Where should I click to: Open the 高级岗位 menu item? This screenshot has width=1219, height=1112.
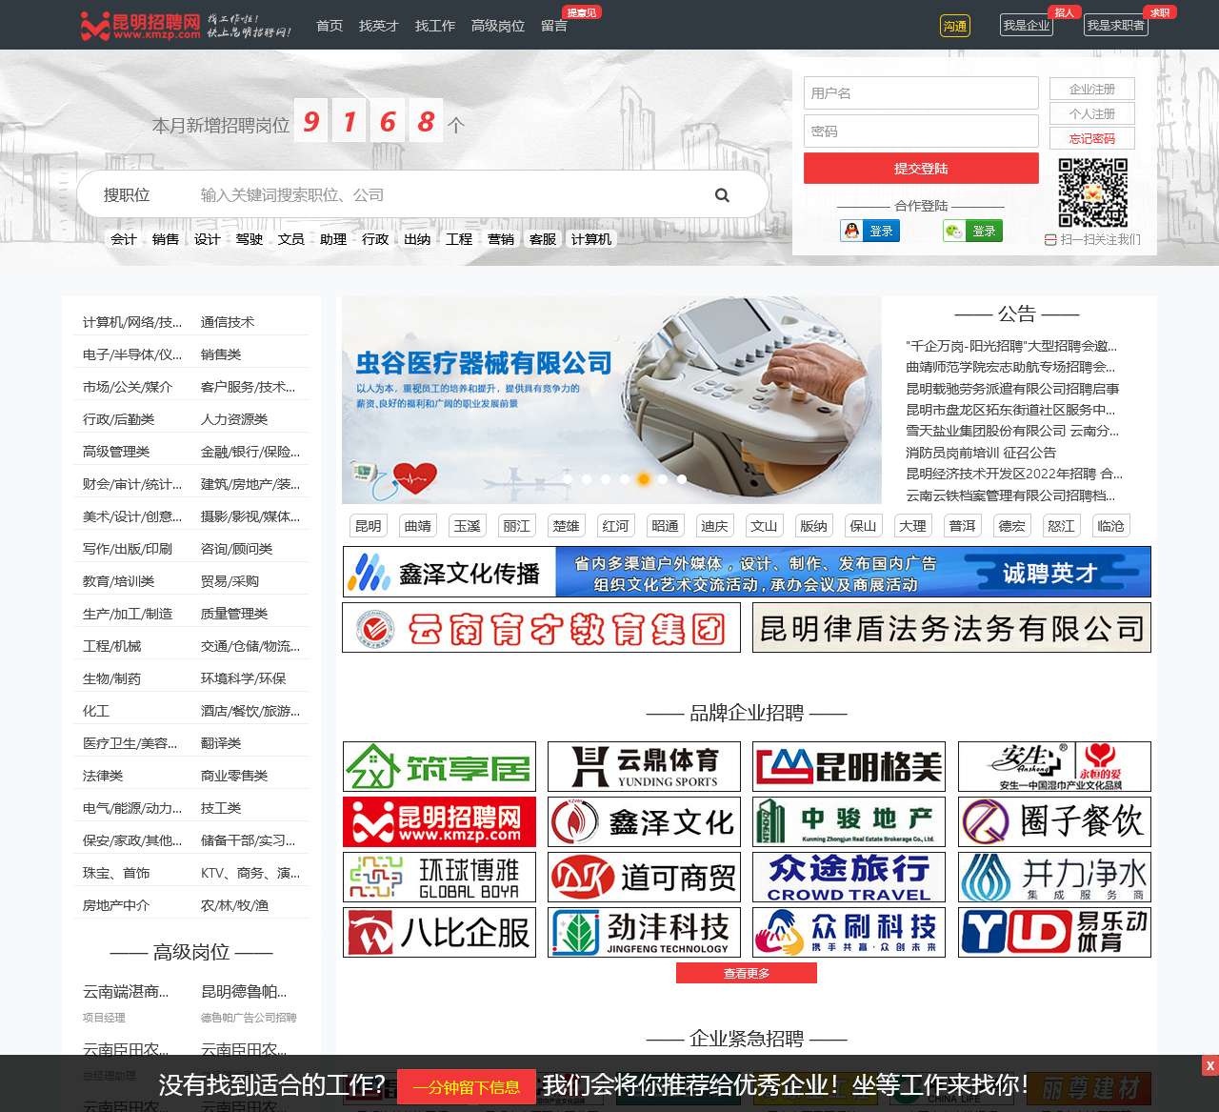point(497,26)
